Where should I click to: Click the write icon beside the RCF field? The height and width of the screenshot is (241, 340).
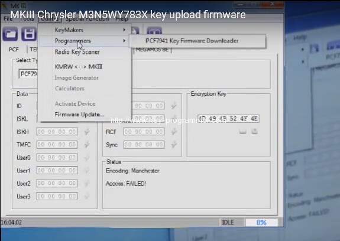pos(174,132)
